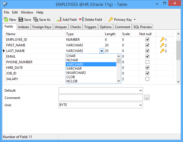The image size is (183, 142).
Task: Collapse the LAST_NAME type dropdown arrow
Action: pyautogui.click(x=102, y=51)
